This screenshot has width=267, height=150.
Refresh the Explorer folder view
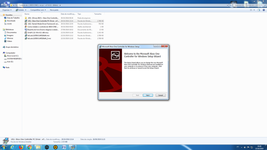pos(230,5)
